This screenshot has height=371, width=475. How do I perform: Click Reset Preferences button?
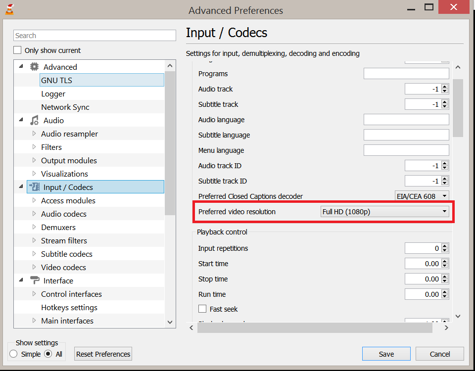103,354
